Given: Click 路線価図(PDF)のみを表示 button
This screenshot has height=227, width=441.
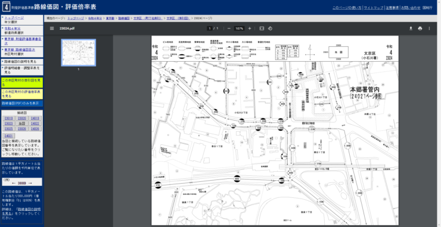Looking at the screenshot, I should pos(22,103).
